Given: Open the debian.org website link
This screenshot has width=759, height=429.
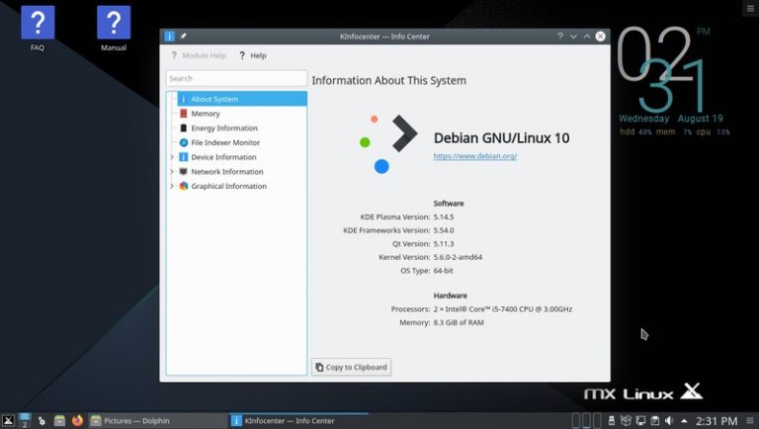Looking at the screenshot, I should [474, 156].
